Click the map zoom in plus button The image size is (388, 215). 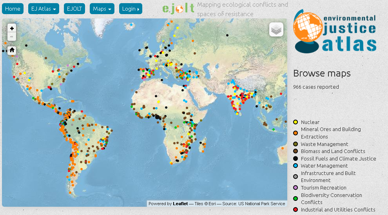[12, 28]
